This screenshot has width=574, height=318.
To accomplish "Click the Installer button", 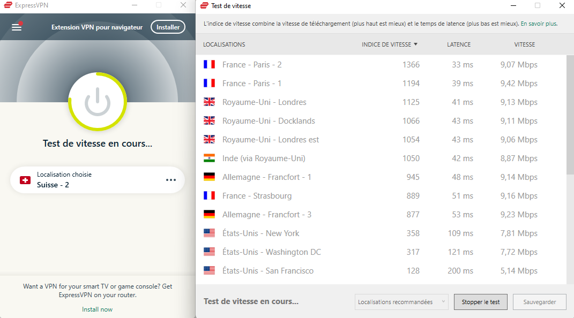I will click(x=168, y=27).
